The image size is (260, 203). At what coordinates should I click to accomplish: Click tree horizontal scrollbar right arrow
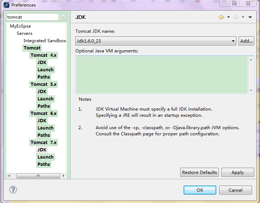tap(63, 176)
